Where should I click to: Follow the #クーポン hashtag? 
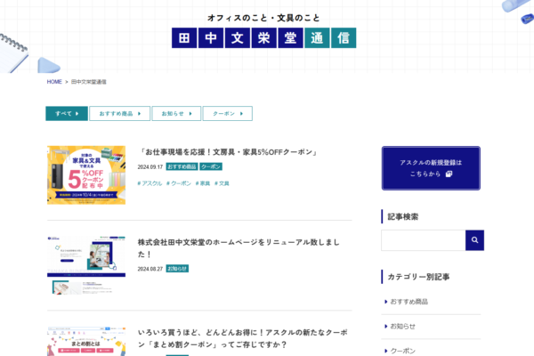pyautogui.click(x=179, y=183)
